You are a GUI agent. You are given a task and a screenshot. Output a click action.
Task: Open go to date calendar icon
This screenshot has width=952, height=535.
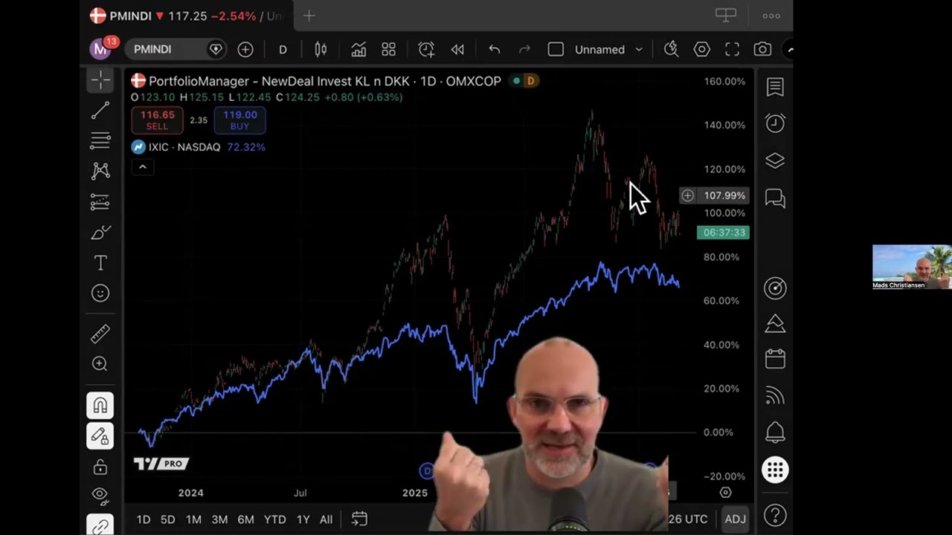359,519
